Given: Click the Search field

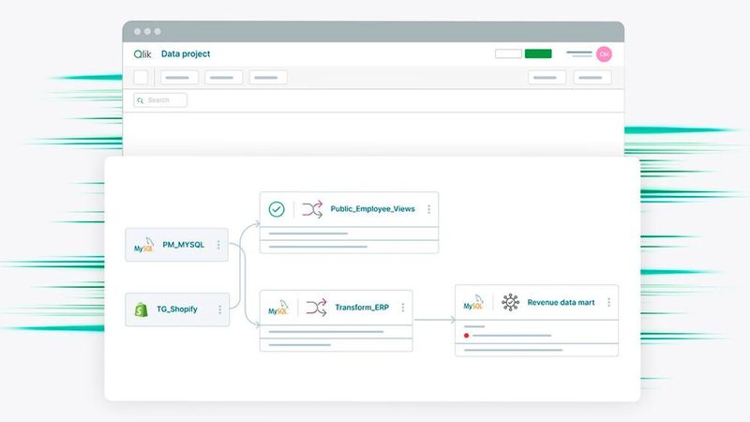Looking at the screenshot, I should click(160, 100).
